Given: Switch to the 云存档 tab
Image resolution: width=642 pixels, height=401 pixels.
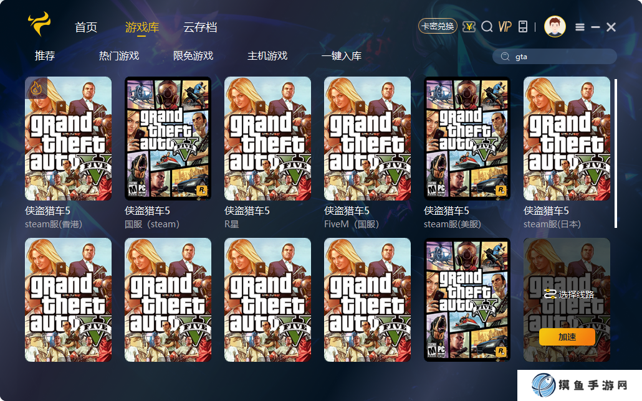Looking at the screenshot, I should pos(200,27).
